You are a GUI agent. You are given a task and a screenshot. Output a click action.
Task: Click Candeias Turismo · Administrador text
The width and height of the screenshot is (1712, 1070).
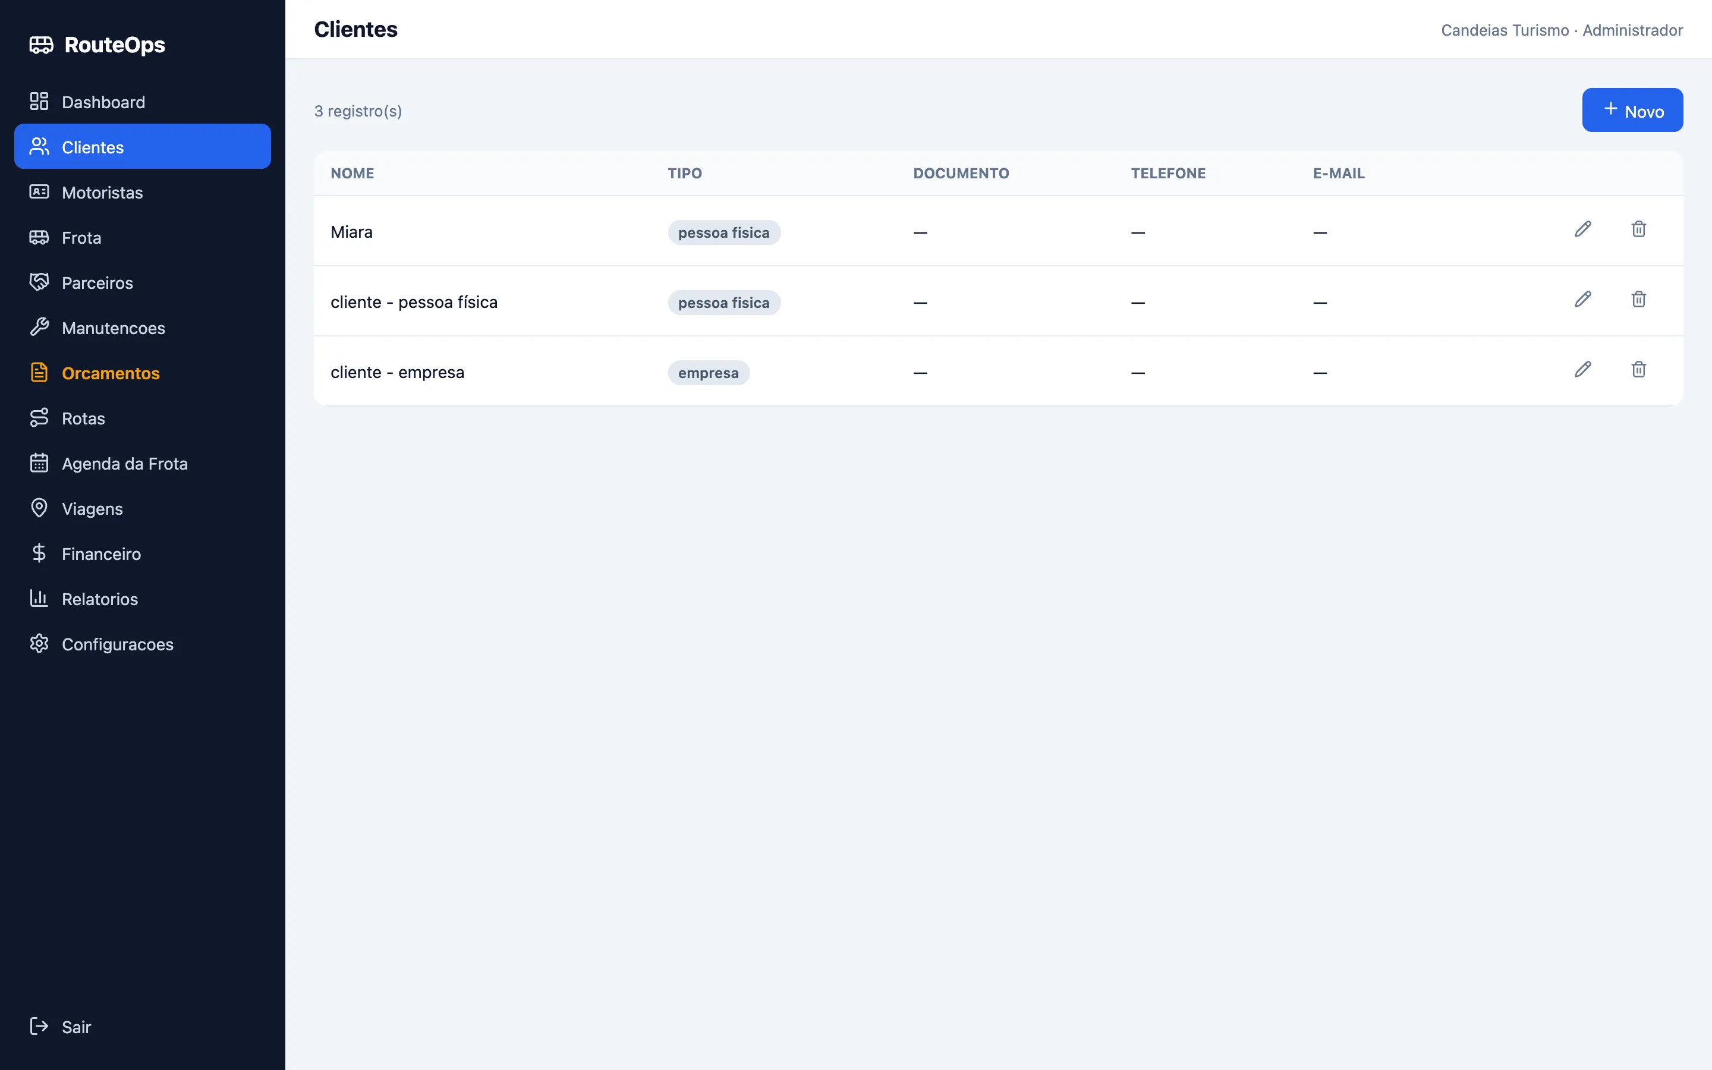click(1562, 30)
